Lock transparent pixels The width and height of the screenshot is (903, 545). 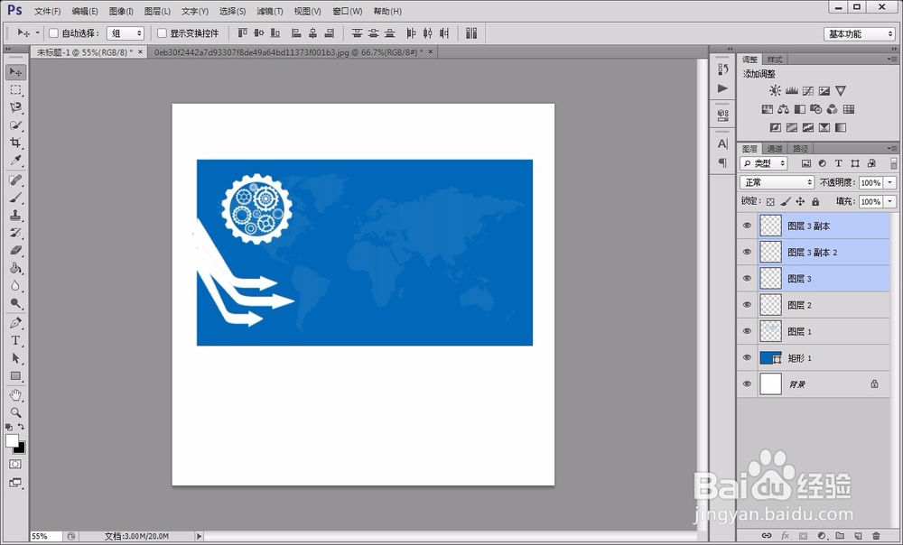(x=770, y=201)
